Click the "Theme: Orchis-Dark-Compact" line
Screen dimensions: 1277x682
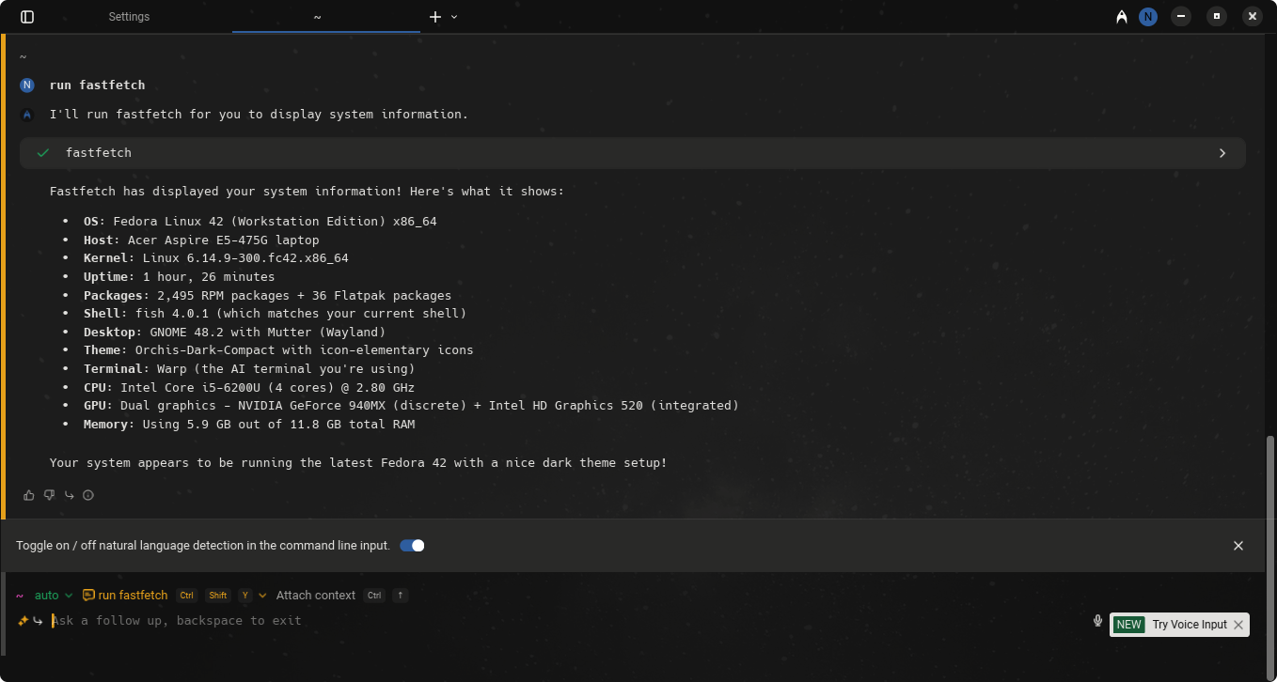279,350
